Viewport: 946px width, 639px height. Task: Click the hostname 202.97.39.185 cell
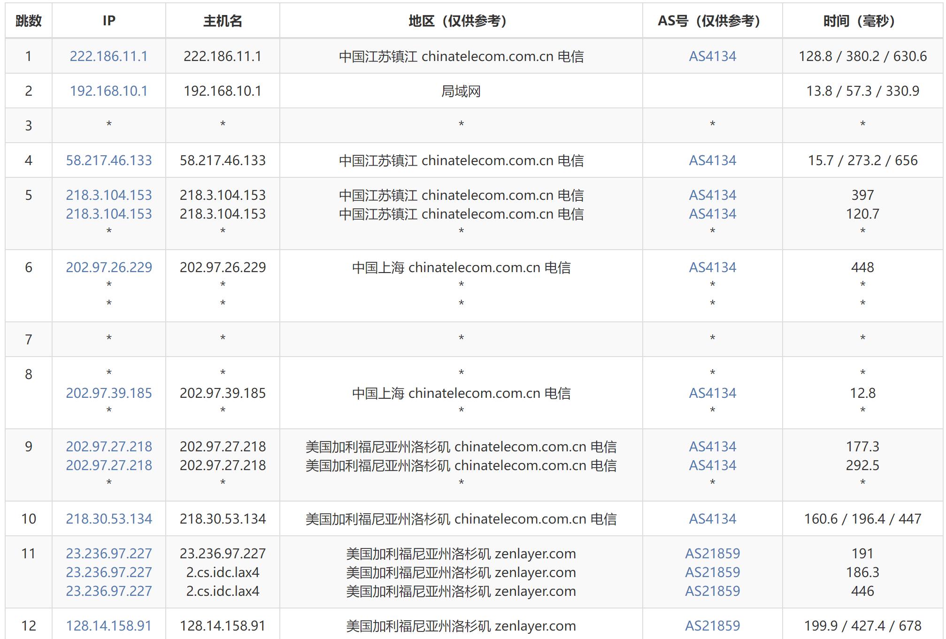223,393
